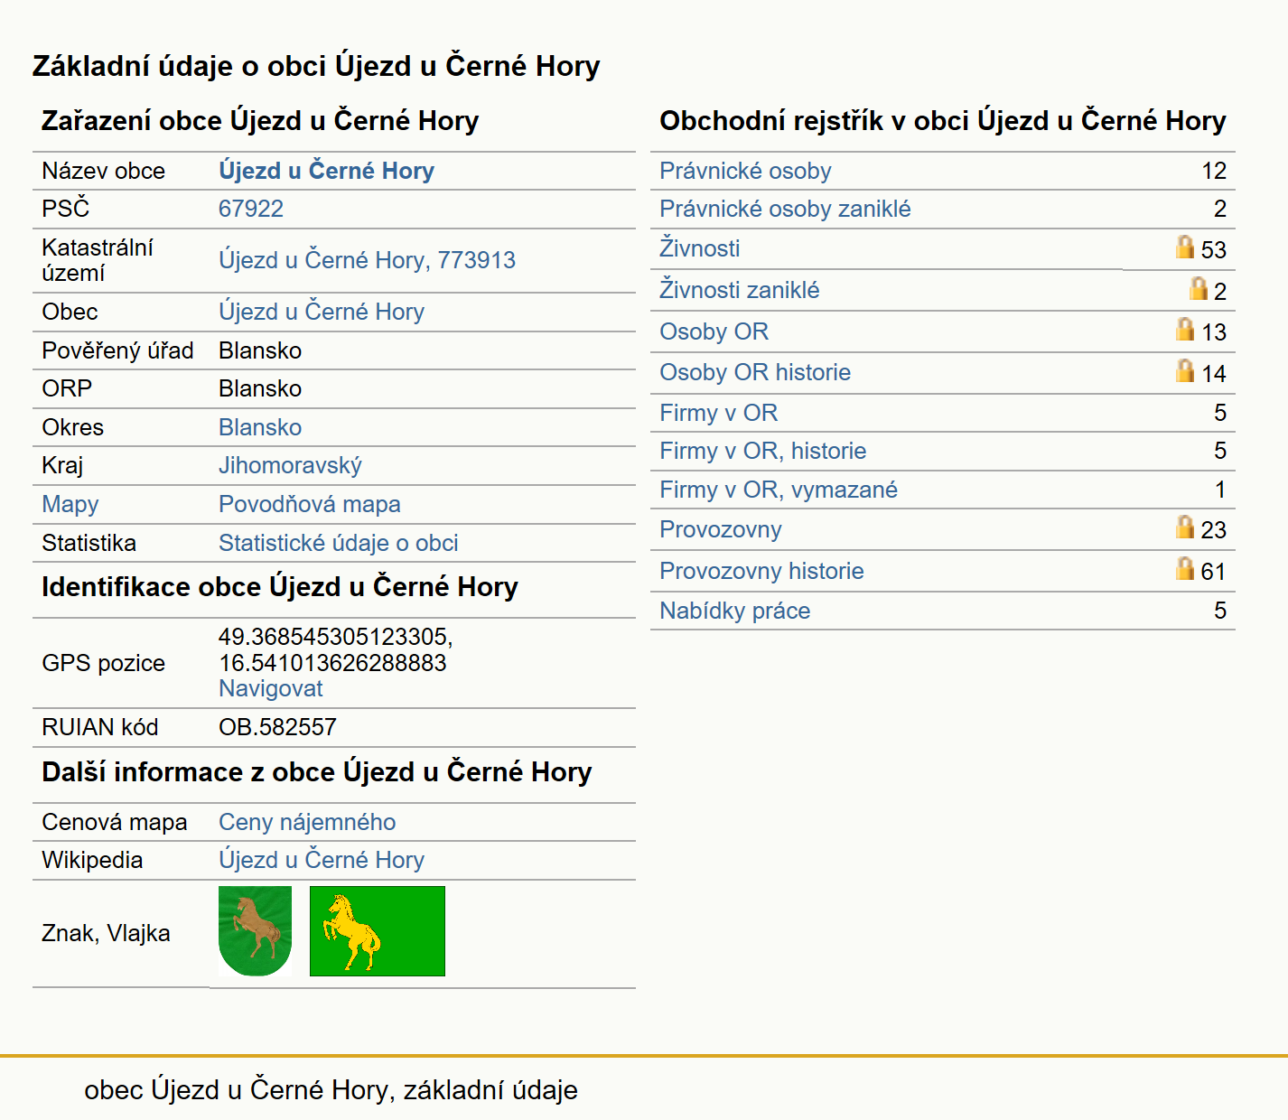Screen dimensions: 1288x1120
Task: Click the Navigovat link under GPS coordinates
Action: [271, 688]
